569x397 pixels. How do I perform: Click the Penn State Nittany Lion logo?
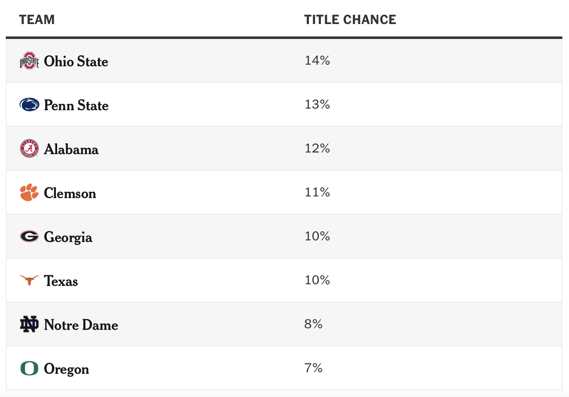click(29, 104)
